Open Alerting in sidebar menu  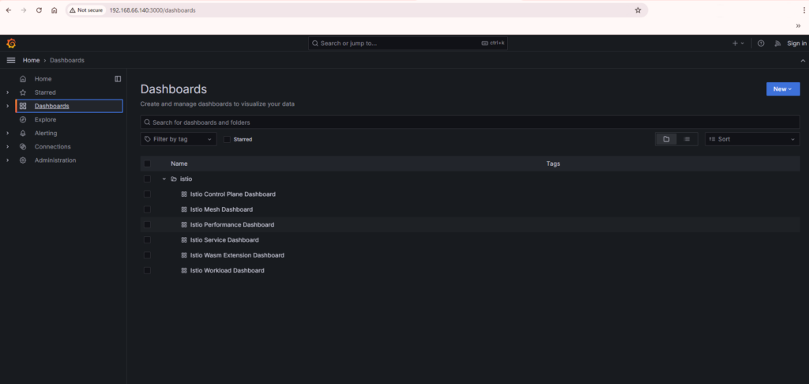46,134
